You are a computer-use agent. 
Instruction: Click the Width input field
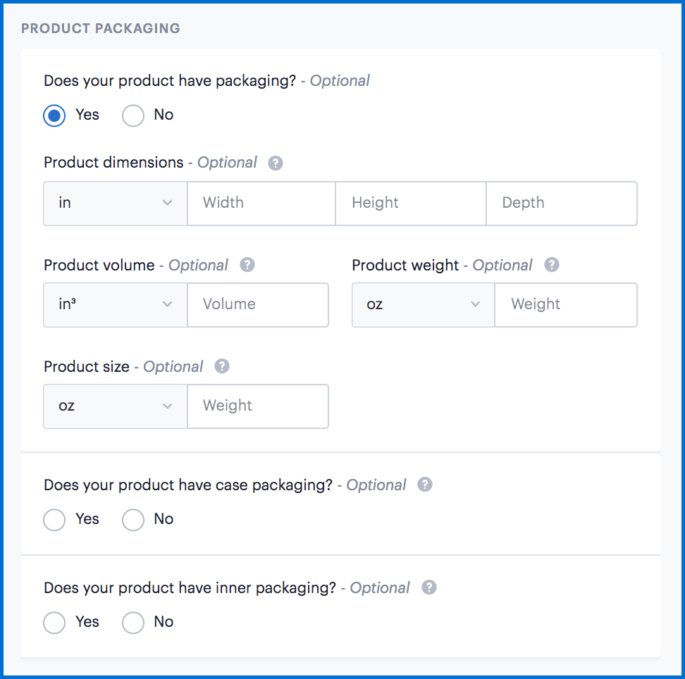click(261, 204)
